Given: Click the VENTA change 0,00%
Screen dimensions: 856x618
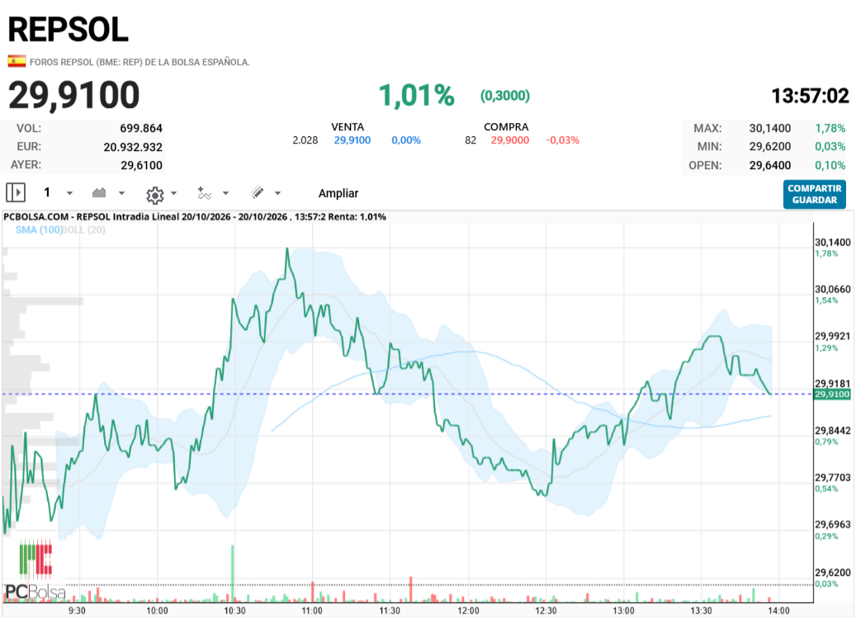Looking at the screenshot, I should point(406,140).
